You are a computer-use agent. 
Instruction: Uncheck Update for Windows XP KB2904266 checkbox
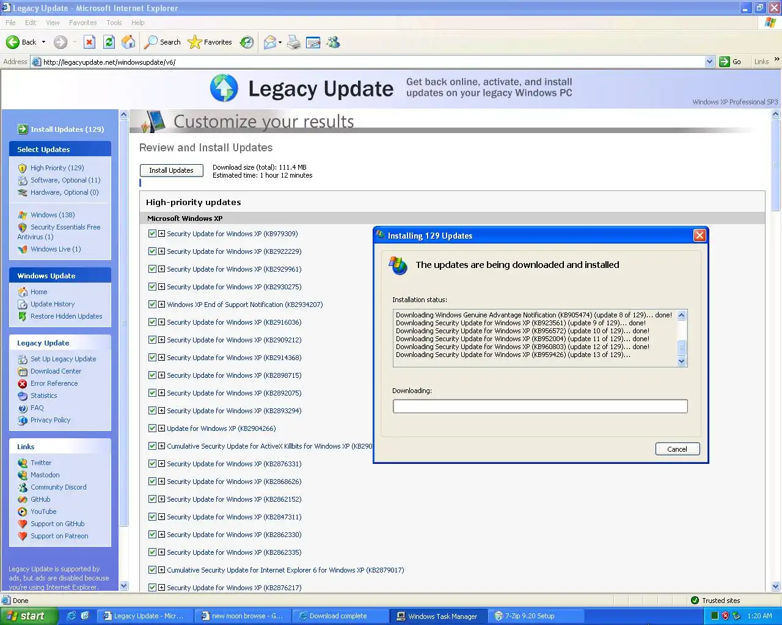pos(152,428)
